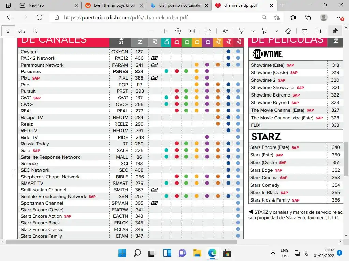The width and height of the screenshot is (349, 261).
Task: Click the vertical page scrollbar thumb
Action: click(346, 158)
